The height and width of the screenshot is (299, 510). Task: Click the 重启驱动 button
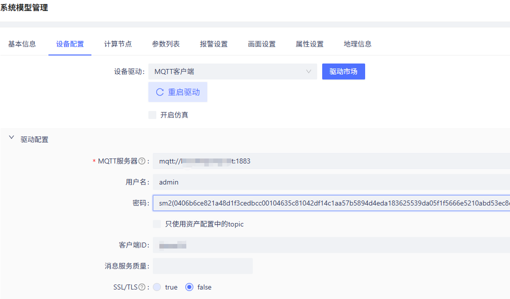click(178, 92)
